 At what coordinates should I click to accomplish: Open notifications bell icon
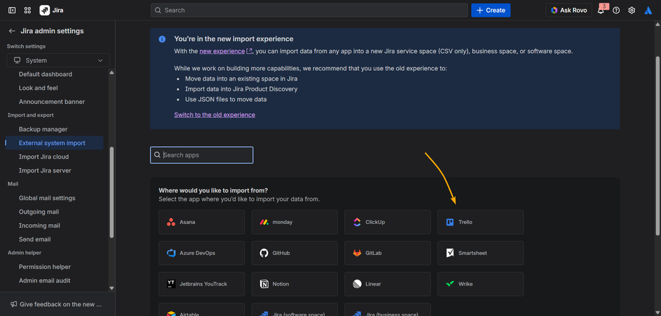(x=601, y=10)
